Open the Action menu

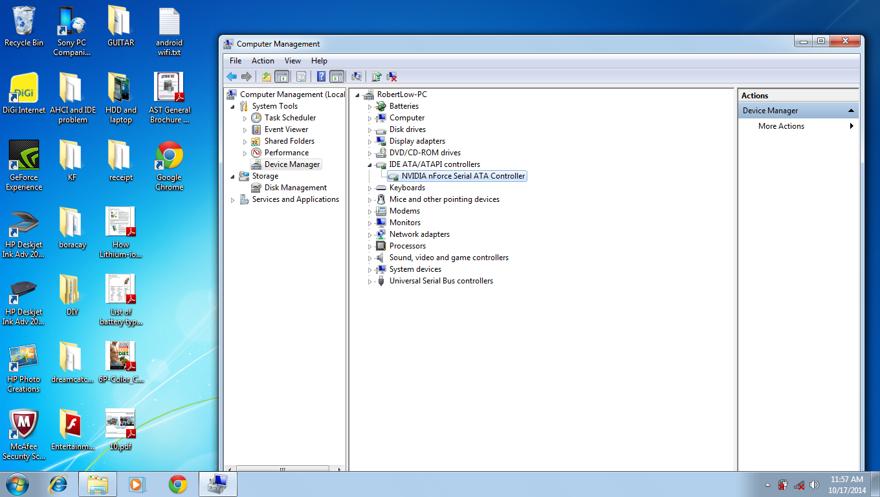(263, 60)
